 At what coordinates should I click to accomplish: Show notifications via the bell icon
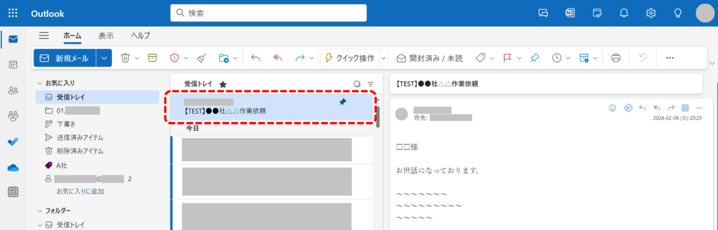[624, 13]
